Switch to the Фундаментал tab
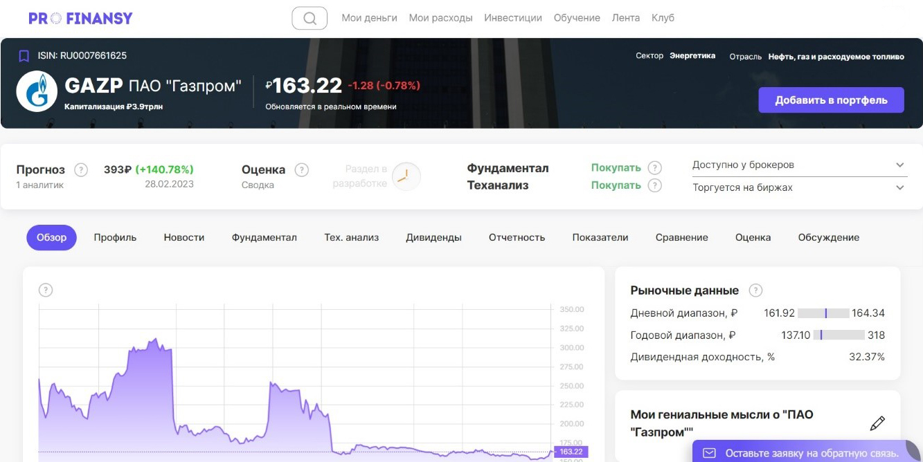 (x=265, y=237)
